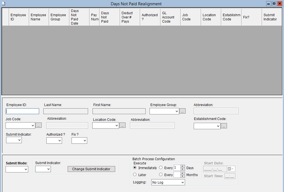Expand the Submit Mode dropdown
Viewport: 284px width, 192px height.
point(17,169)
